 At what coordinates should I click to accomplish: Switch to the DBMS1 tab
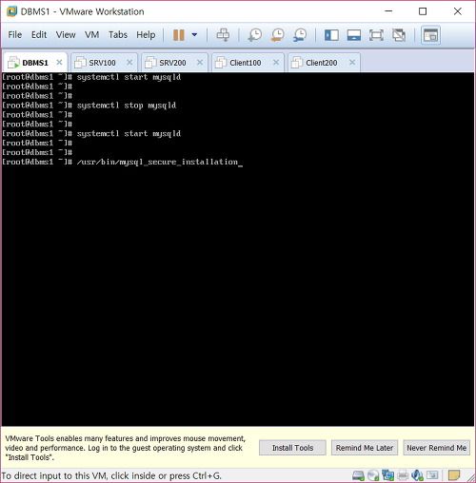click(35, 63)
